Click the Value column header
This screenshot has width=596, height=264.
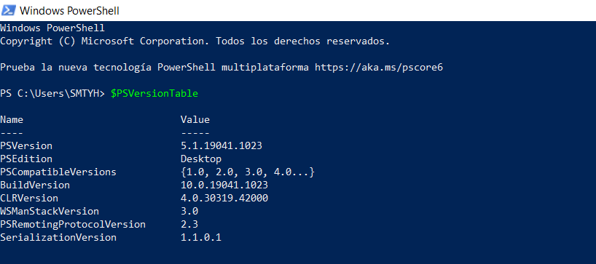pyautogui.click(x=195, y=120)
